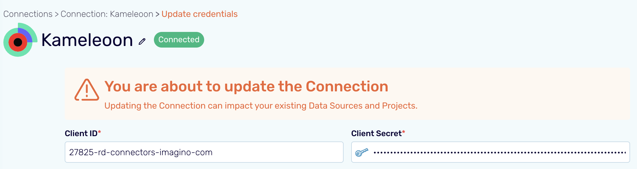Screen dimensions: 637x169
Task: Click the breadcrumb separator before Update credentials
Action: pos(157,14)
